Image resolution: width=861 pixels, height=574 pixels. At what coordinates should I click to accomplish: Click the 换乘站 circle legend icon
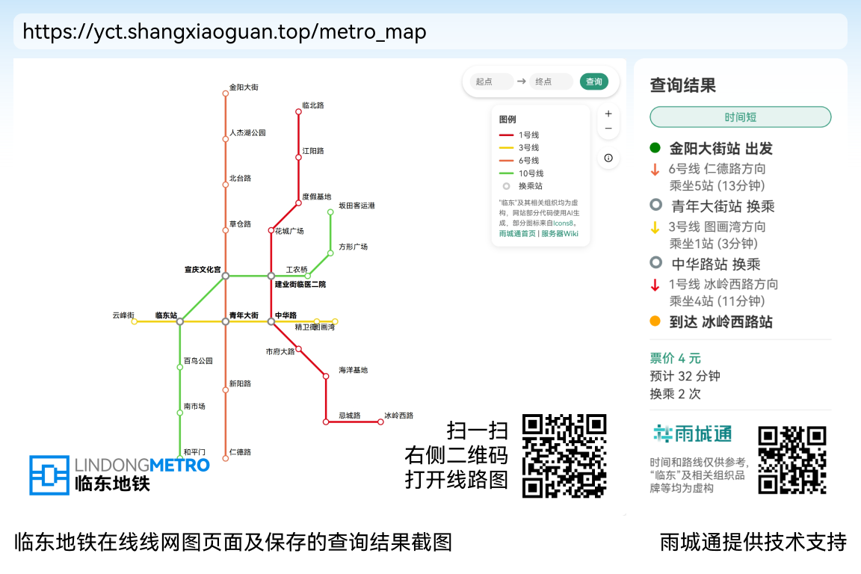click(x=506, y=186)
